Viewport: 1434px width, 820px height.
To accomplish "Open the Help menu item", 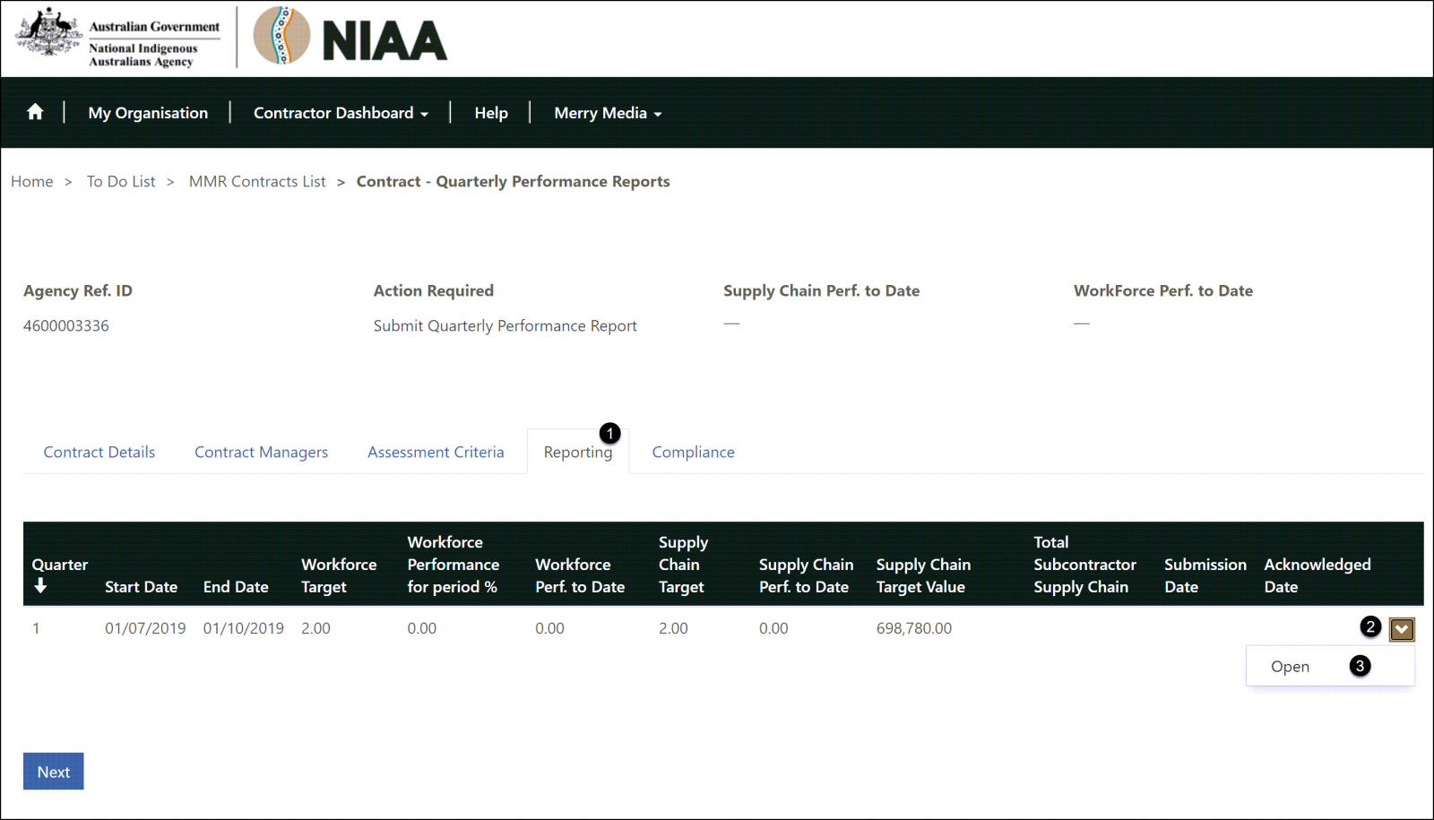I will click(x=491, y=113).
